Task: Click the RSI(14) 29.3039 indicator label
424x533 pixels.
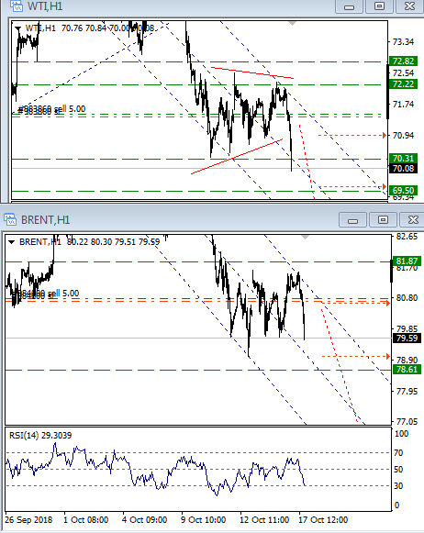Action: pyautogui.click(x=40, y=436)
